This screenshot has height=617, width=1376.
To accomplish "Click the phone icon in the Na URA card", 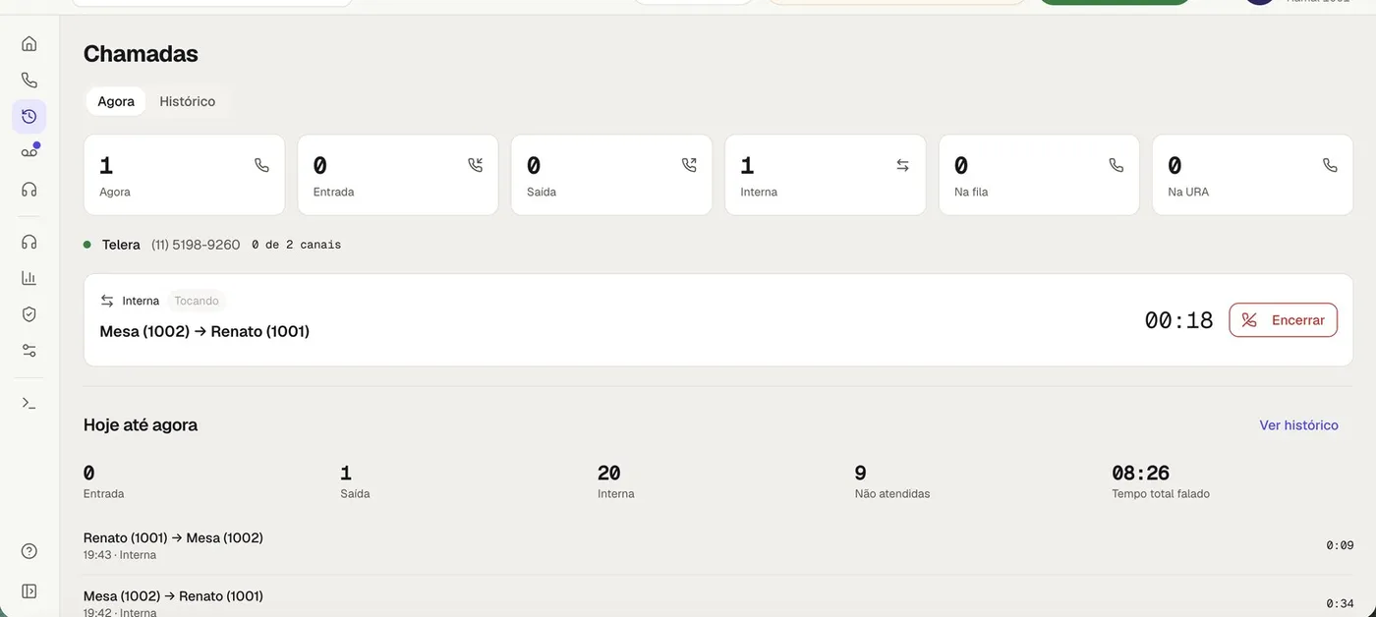I will tap(1330, 165).
